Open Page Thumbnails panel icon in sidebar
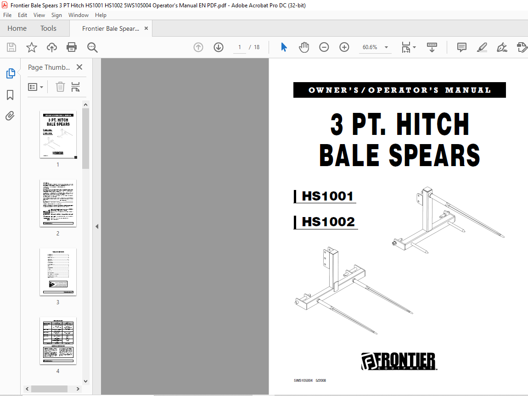 click(x=11, y=73)
